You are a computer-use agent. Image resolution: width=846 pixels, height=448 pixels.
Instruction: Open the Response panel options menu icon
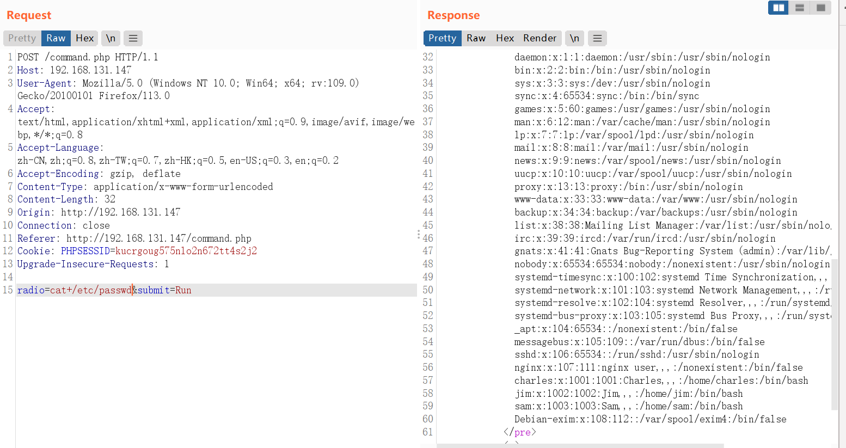pyautogui.click(x=597, y=38)
